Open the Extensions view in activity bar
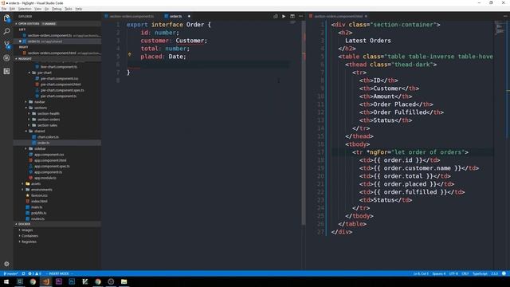Image resolution: width=510 pixels, height=287 pixels. pyautogui.click(x=6, y=71)
